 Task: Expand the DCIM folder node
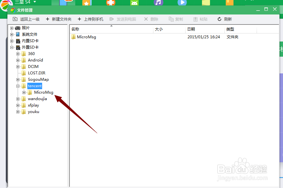[18, 67]
